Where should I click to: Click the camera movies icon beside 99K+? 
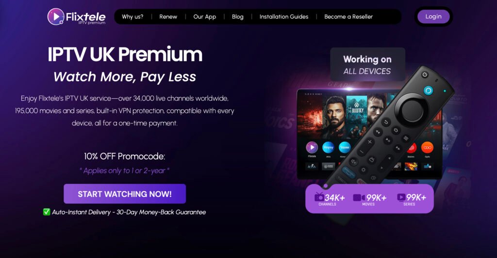(x=359, y=197)
